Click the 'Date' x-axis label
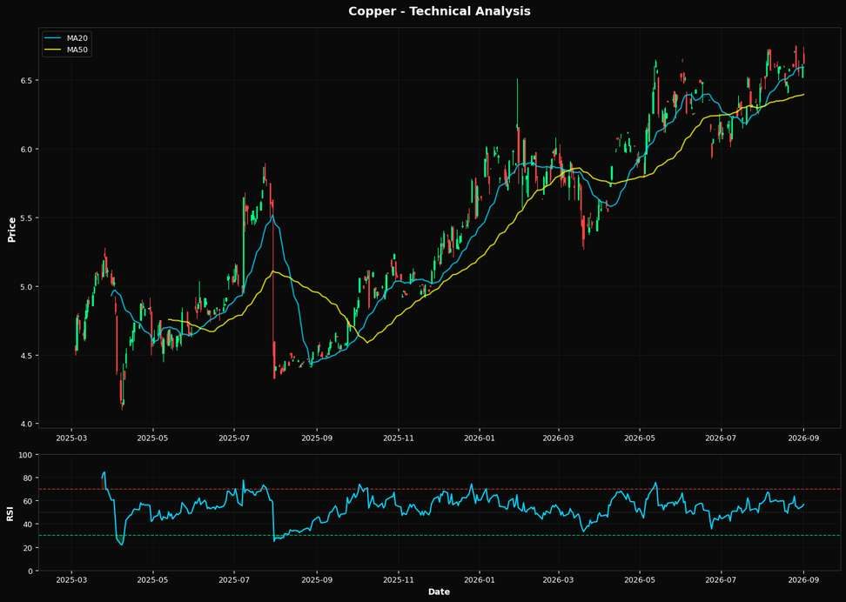This screenshot has width=846, height=602. click(x=439, y=592)
